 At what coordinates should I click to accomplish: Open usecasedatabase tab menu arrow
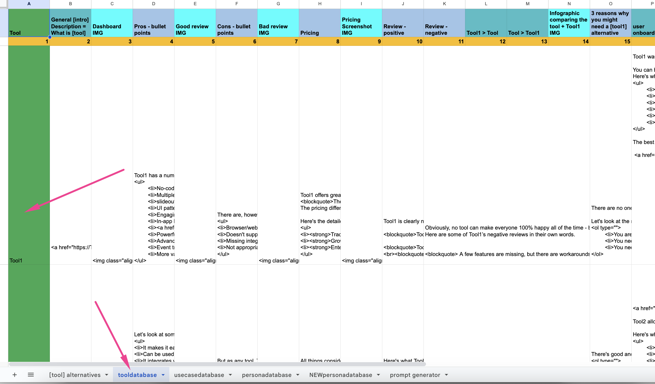[x=230, y=375]
